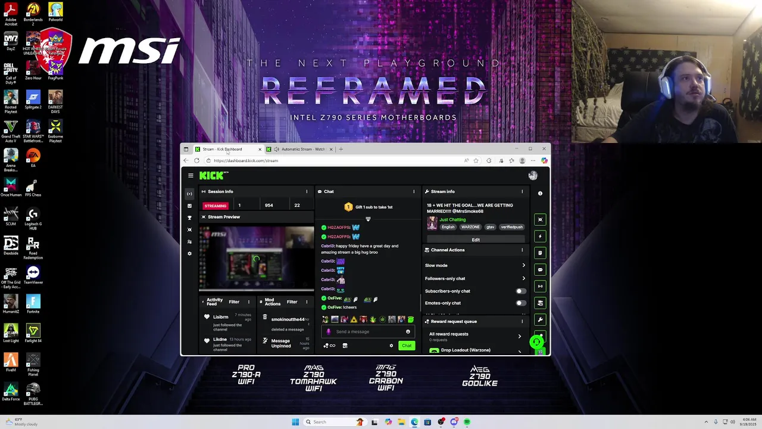Open the Session Info panel options menu
Screen dimensions: 762x429
pos(307,191)
